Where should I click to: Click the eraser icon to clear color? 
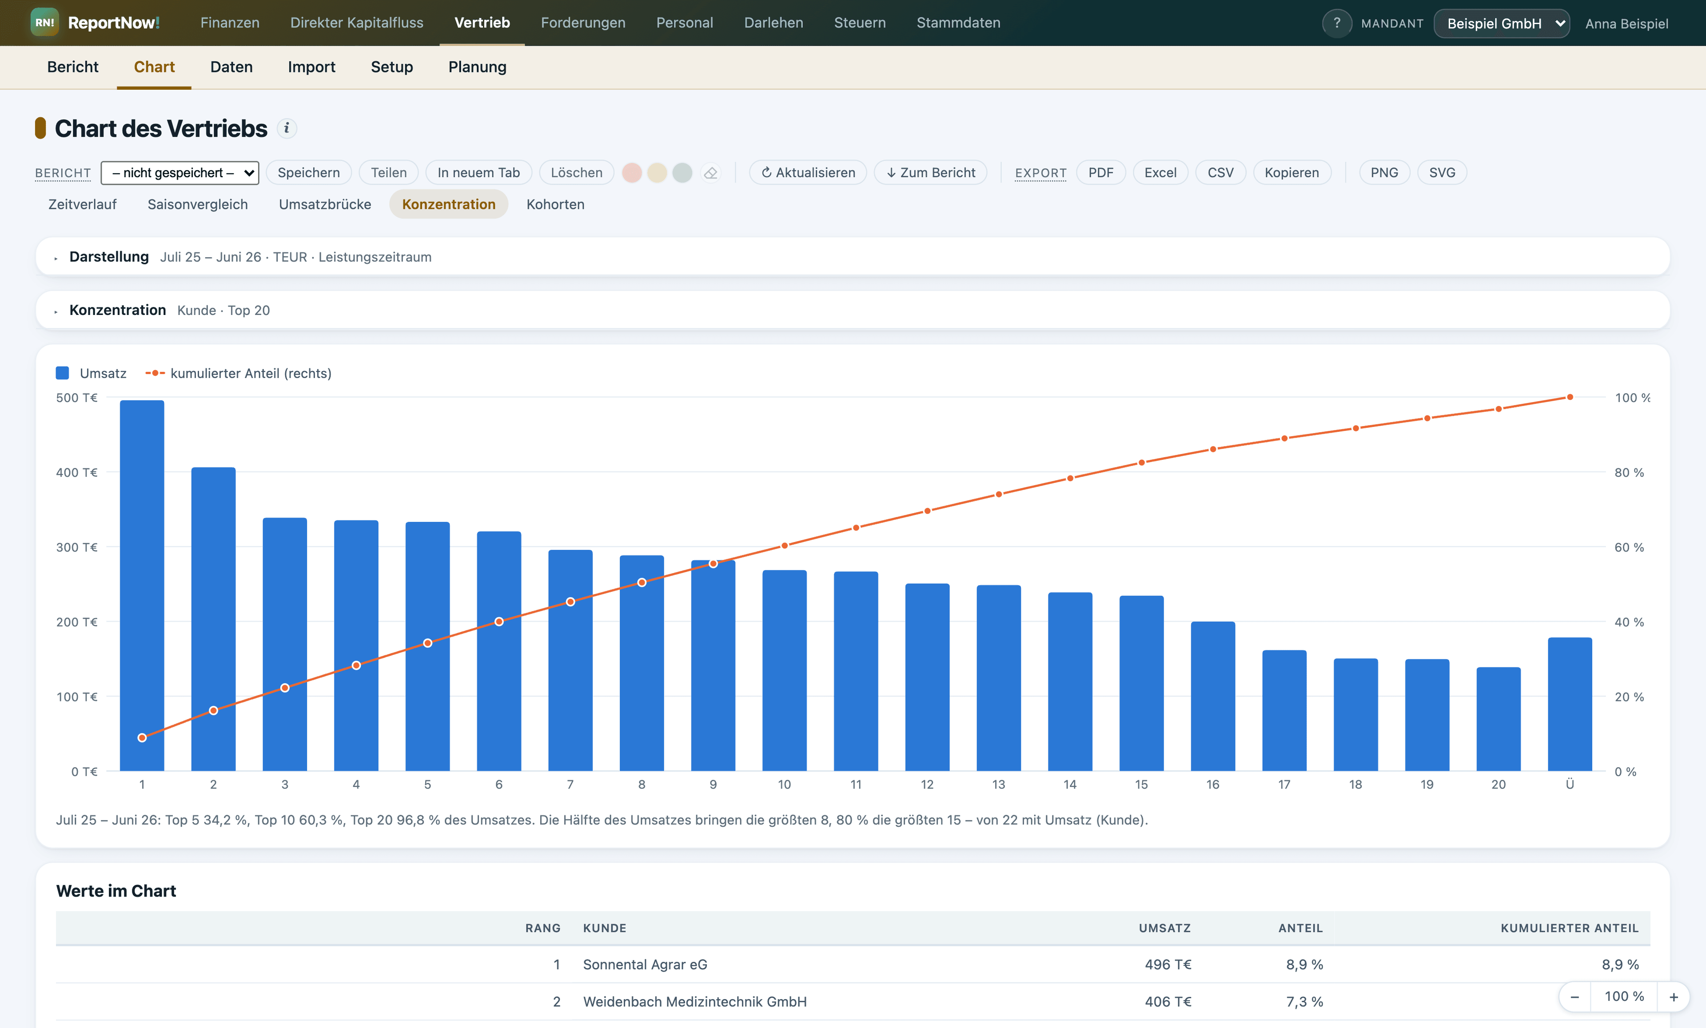[710, 172]
